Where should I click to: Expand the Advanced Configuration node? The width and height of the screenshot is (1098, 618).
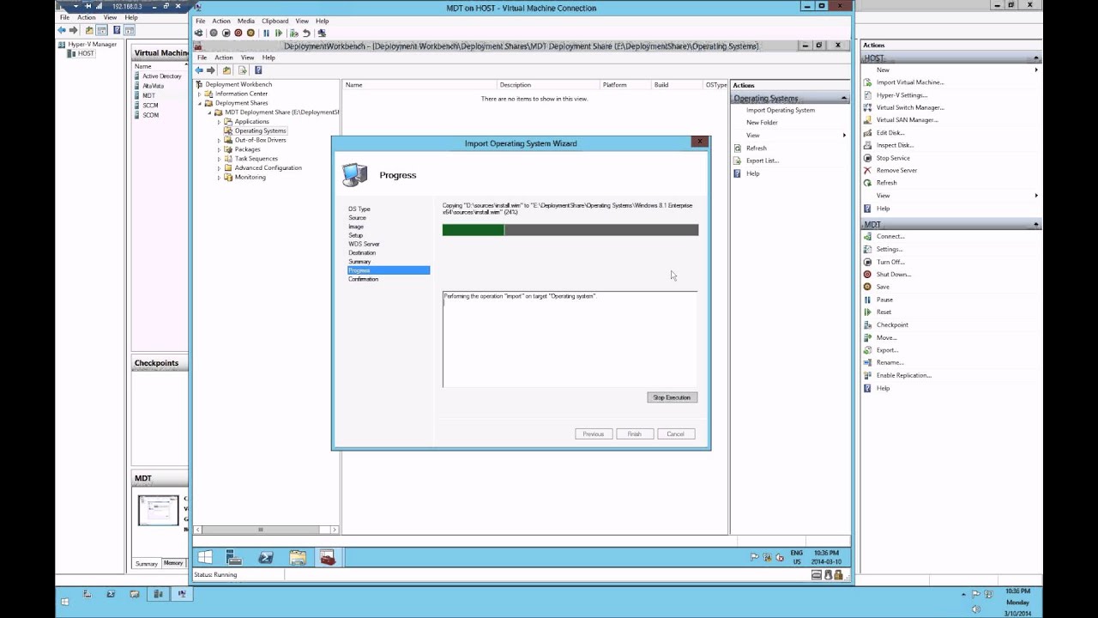[x=219, y=168]
